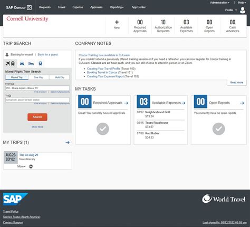Click the Book for a guest link

[x=47, y=55]
